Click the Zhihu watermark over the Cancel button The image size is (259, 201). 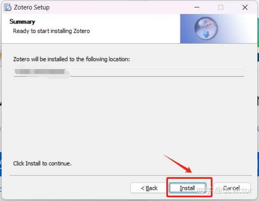tap(224, 190)
